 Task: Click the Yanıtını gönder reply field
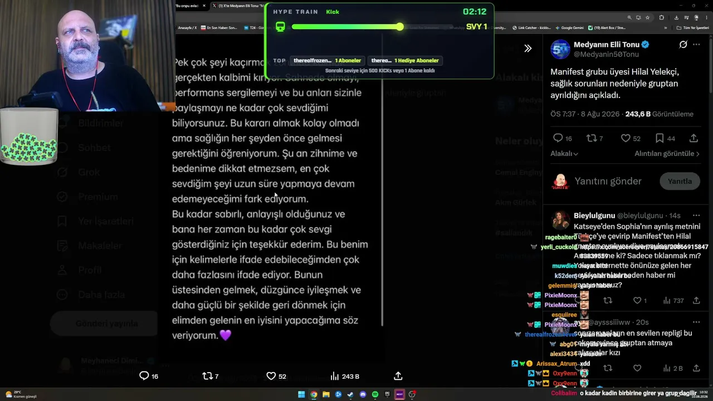[608, 181]
